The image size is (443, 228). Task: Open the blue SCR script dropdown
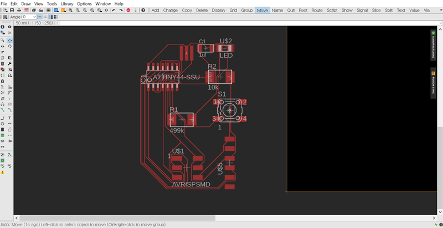coord(56,10)
